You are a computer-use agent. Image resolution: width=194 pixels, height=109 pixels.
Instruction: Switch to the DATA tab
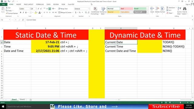[x=48, y=5]
